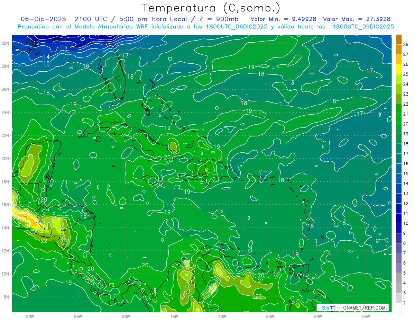Click the 10N latitude axis label
Screen dimensions: 415x321
tap(5, 274)
